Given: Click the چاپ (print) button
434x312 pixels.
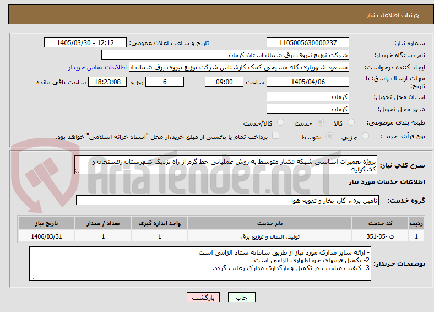Looking at the screenshot, I should click(241, 297).
